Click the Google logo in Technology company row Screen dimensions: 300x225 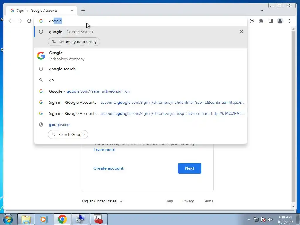pyautogui.click(x=41, y=56)
